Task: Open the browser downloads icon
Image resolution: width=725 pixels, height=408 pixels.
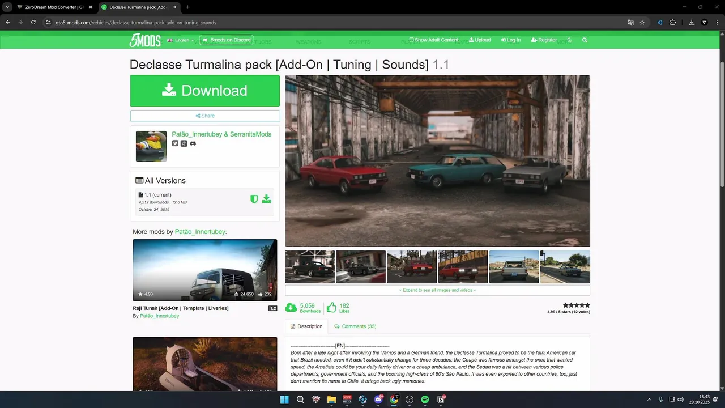Action: coord(692,23)
